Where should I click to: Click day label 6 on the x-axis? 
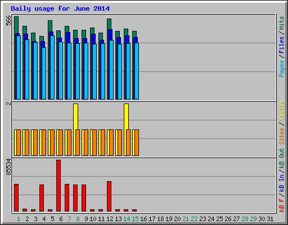click(61, 219)
